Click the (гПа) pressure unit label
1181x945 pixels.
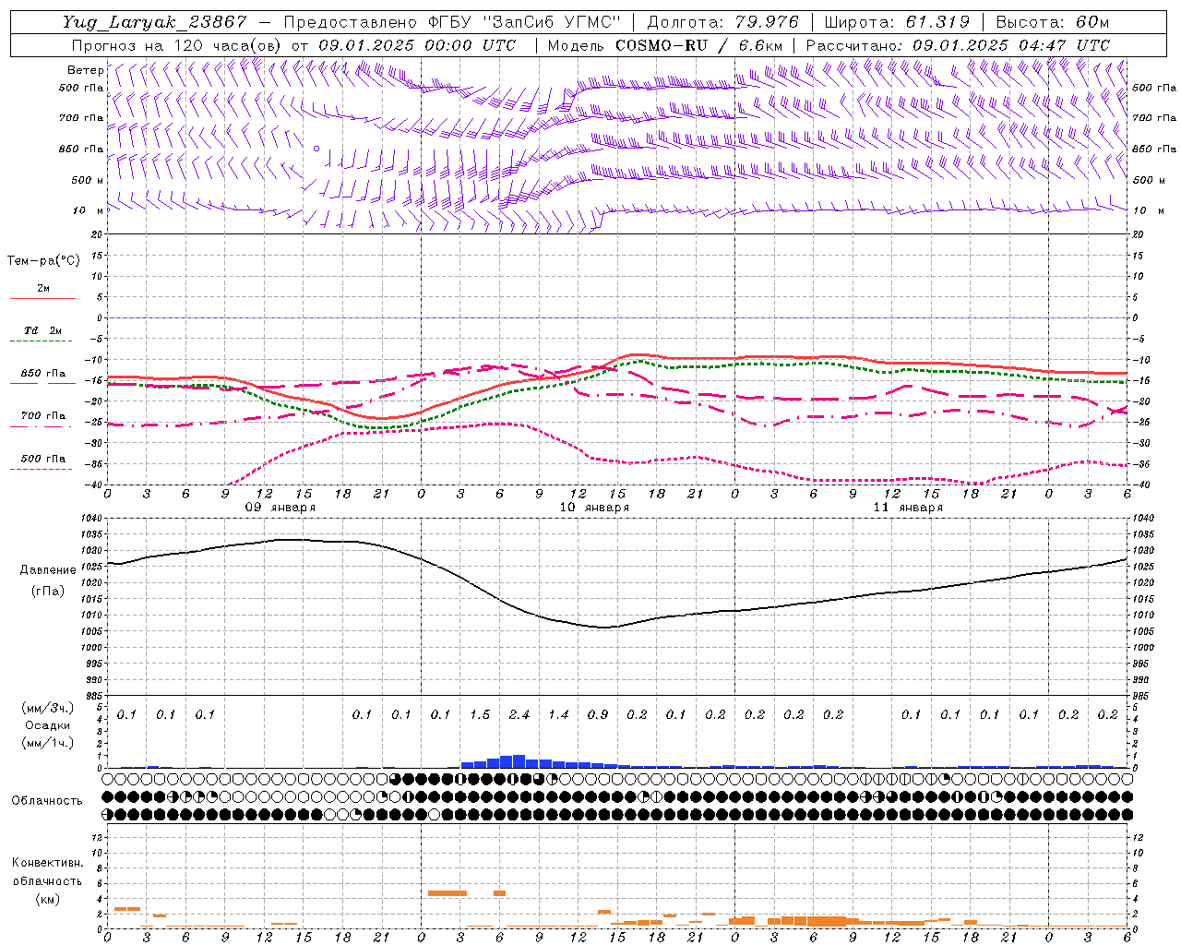48,591
